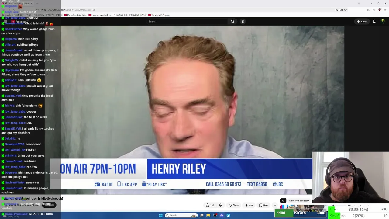The image size is (389, 219).
Task: Click username Unjclesam in chat
Action: click(x=12, y=70)
